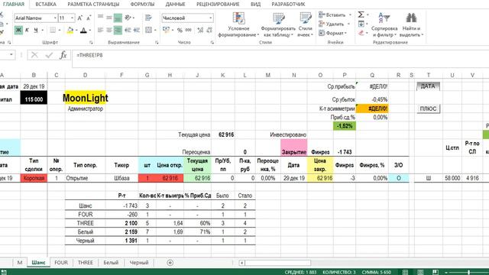Expand the fill color dropdown arrow

pos(76,31)
